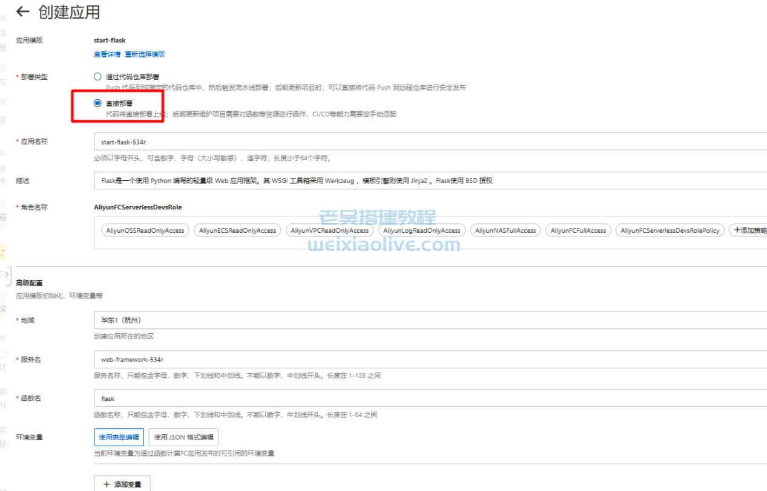Image resolution: width=767 pixels, height=491 pixels.
Task: Click the 应用名称 input with start-flask-534r
Action: pos(303,141)
